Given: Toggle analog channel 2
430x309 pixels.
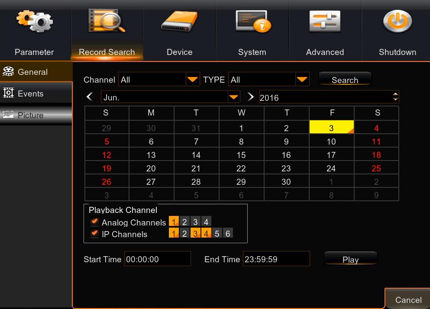Looking at the screenshot, I should 184,221.
